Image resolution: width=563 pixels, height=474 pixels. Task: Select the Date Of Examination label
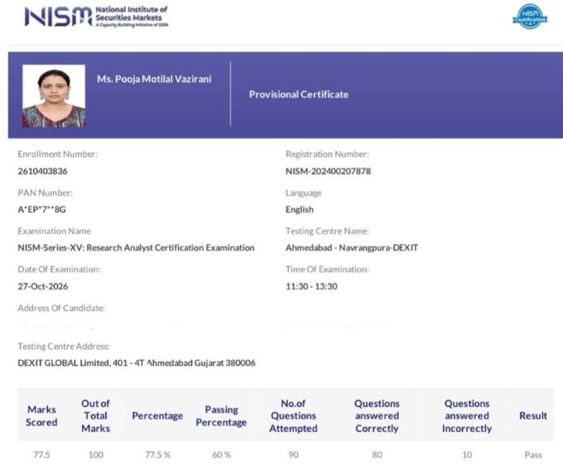(x=59, y=269)
